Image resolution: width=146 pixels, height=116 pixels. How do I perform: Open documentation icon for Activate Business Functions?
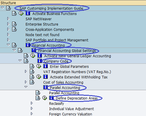click(14, 13)
